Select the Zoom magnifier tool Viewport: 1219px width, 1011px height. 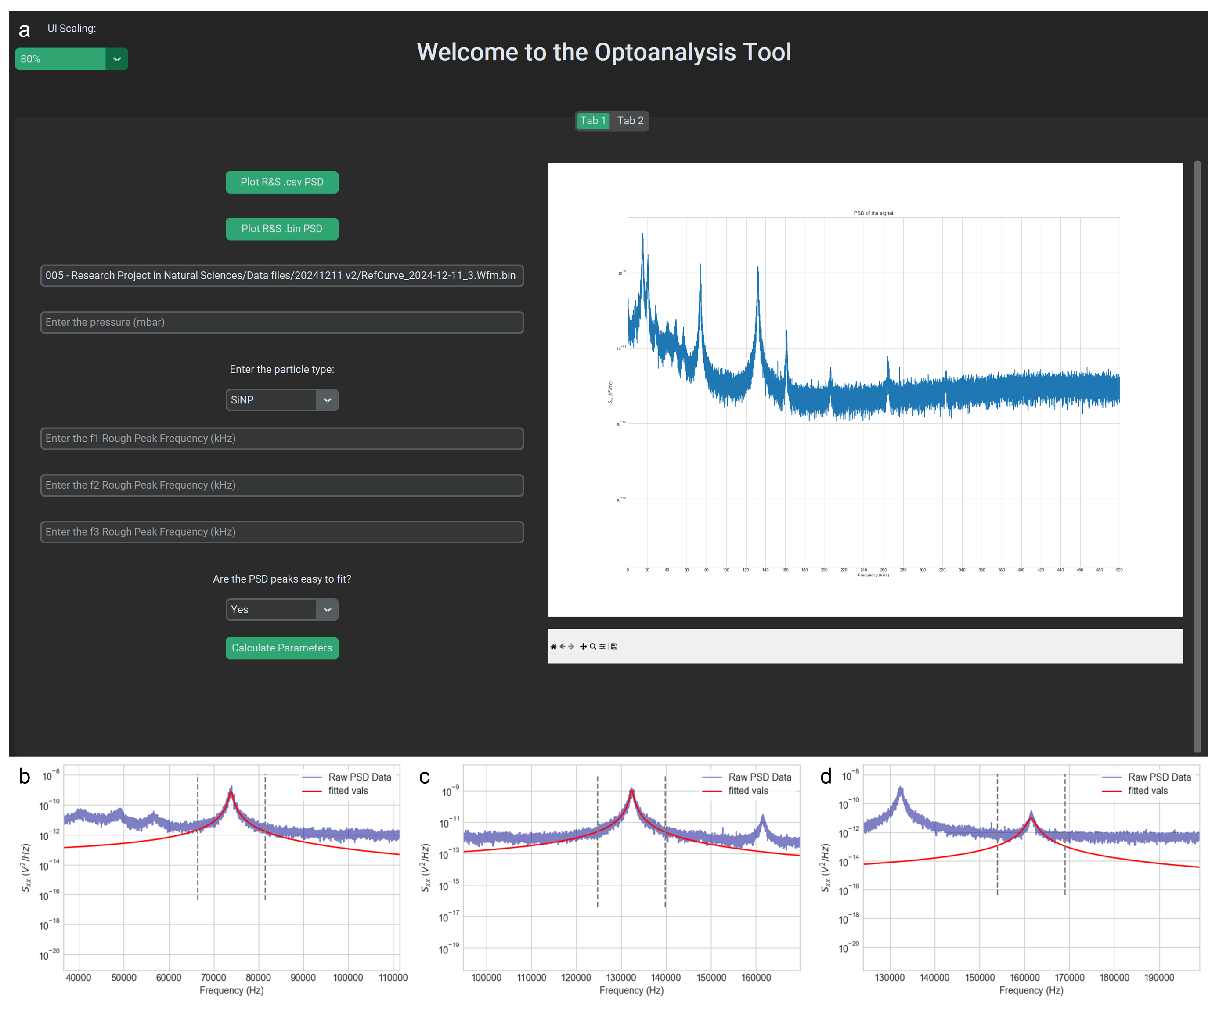[593, 647]
